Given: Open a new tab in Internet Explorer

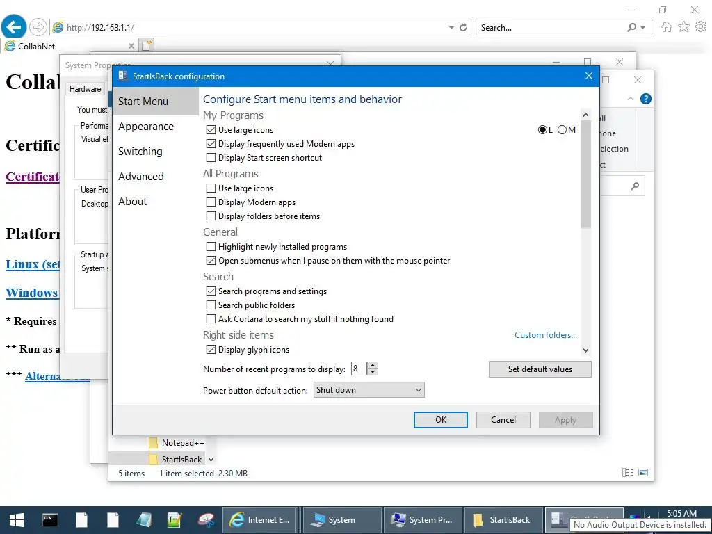Looking at the screenshot, I should tap(147, 45).
